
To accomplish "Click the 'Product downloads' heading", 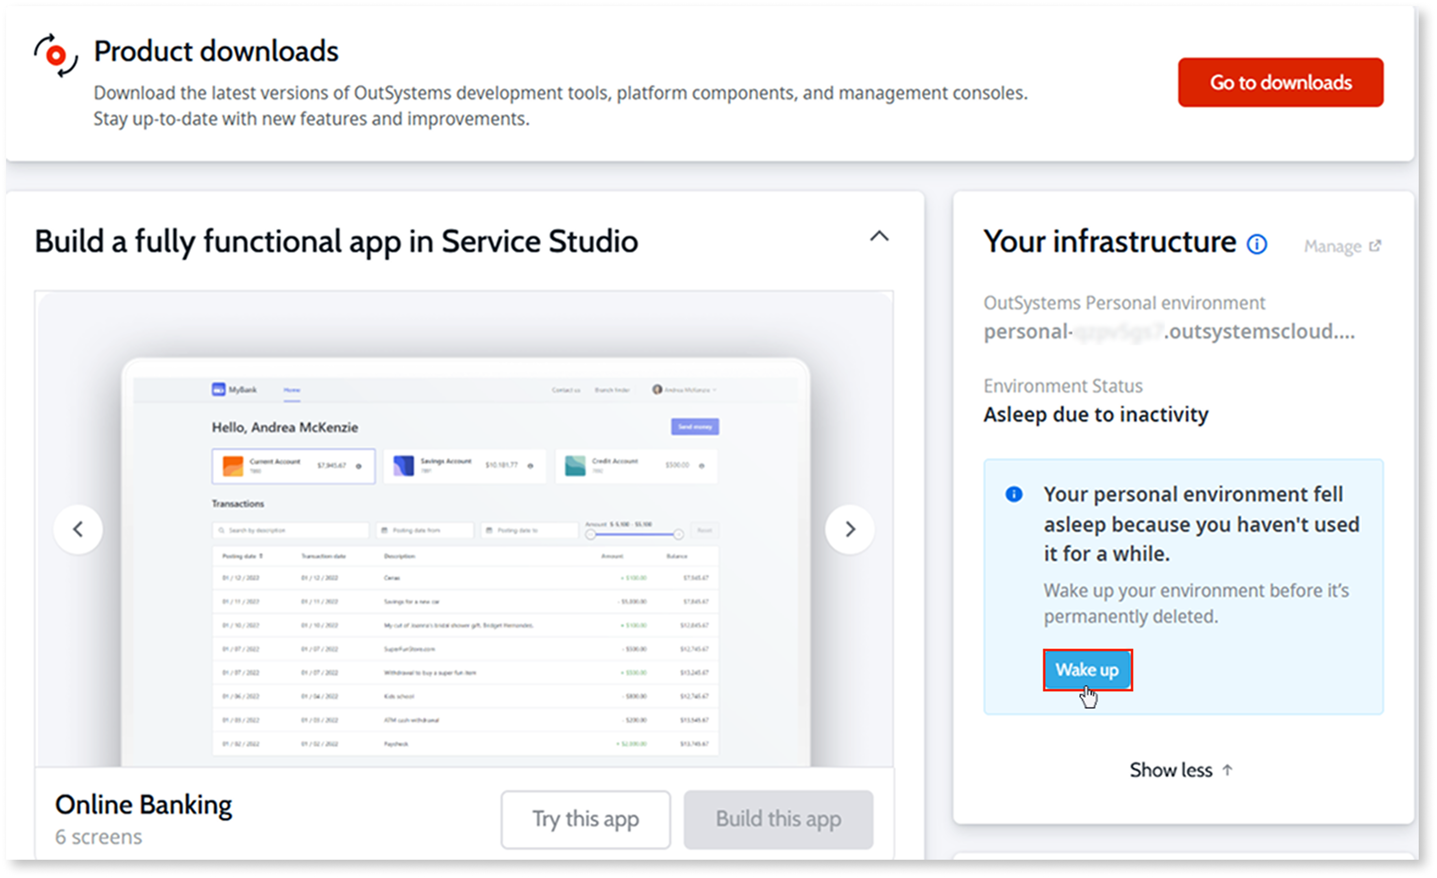I will pyautogui.click(x=216, y=51).
